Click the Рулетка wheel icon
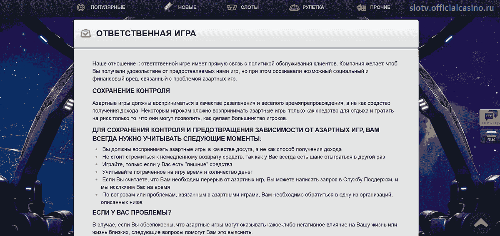Image resolution: width=500 pixels, height=236 pixels. [x=294, y=7]
